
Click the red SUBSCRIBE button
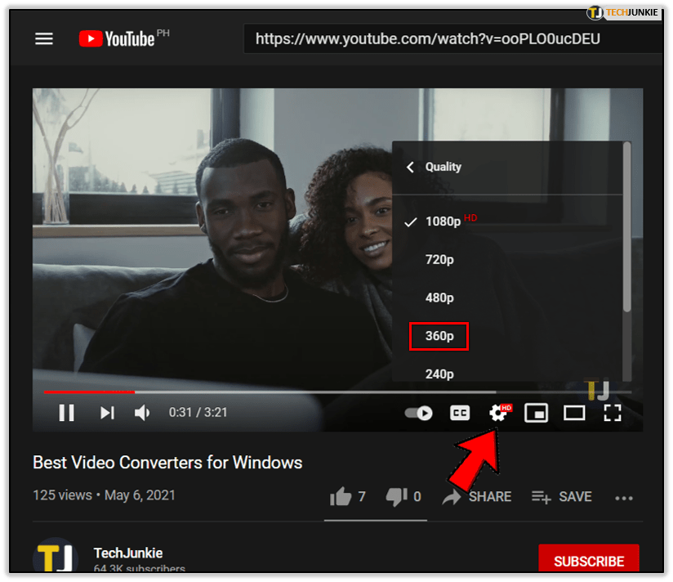[588, 562]
